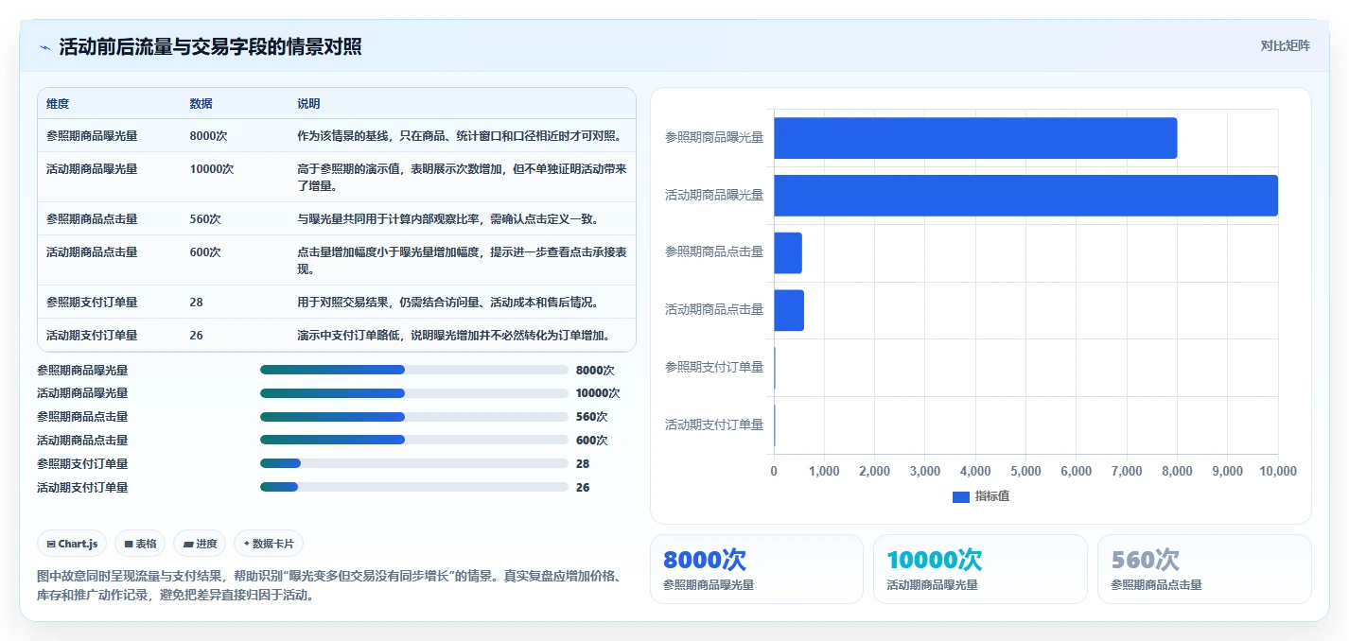Click table row label 参照期商品点击量
The height and width of the screenshot is (641, 1349).
(92, 219)
